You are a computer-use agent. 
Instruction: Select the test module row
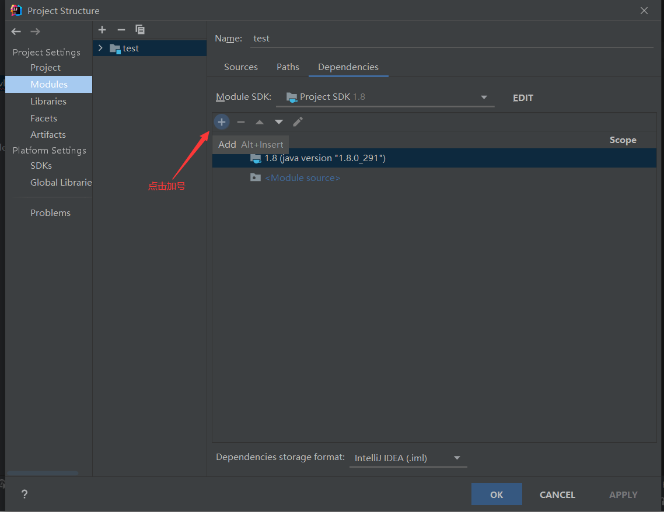149,48
